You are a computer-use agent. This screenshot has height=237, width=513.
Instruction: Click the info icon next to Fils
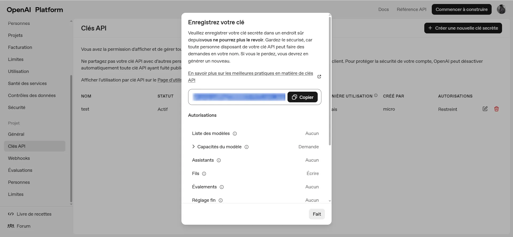click(204, 174)
